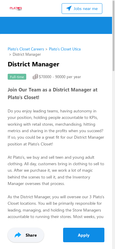Image resolution: width=115 pixels, height=249 pixels.
Task: Click the paragraph starting Do you enjoy leading
Action: (56, 127)
